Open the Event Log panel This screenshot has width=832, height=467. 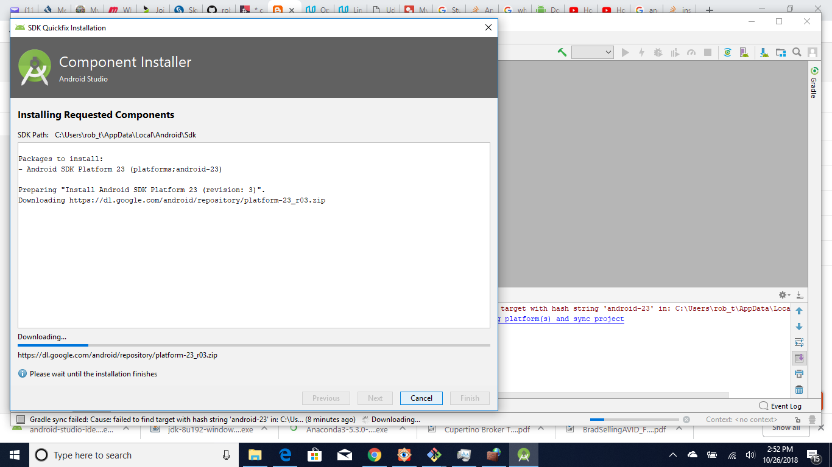tap(780, 406)
